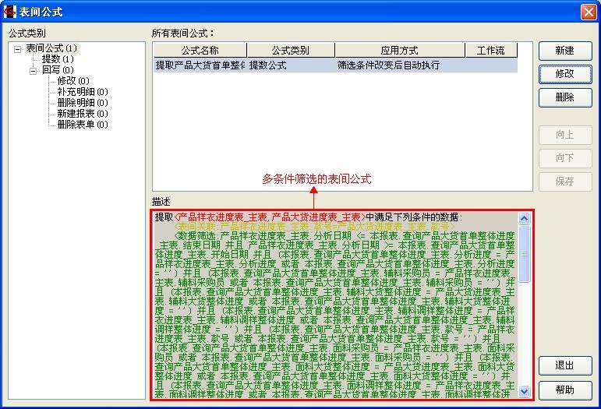The image size is (601, 409).
Task: Collapse the 表间公式 root tree node
Action: click(x=18, y=48)
